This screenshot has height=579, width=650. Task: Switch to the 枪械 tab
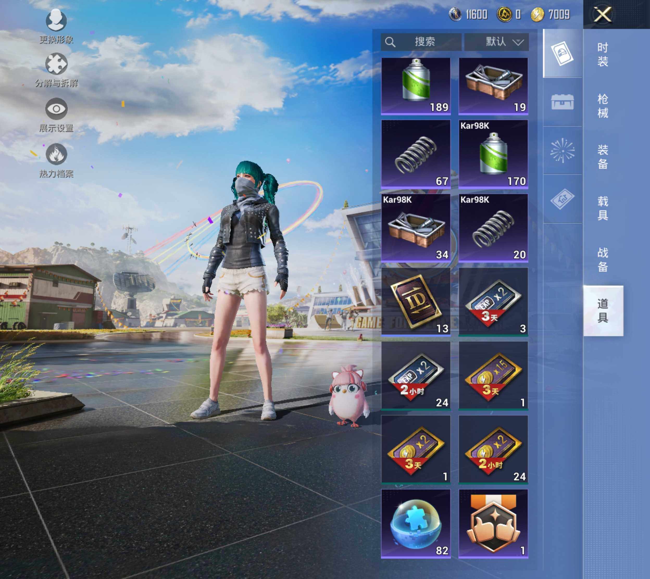point(603,106)
